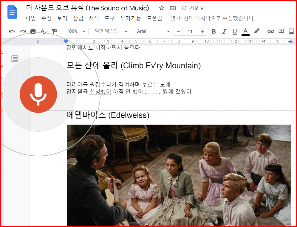Image resolution: width=297 pixels, height=227 pixels.
Task: Increase font size with the plus button
Action: click(202, 31)
